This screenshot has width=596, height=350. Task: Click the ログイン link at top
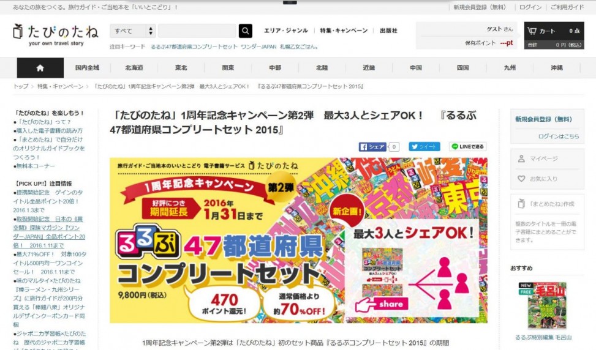point(530,7)
